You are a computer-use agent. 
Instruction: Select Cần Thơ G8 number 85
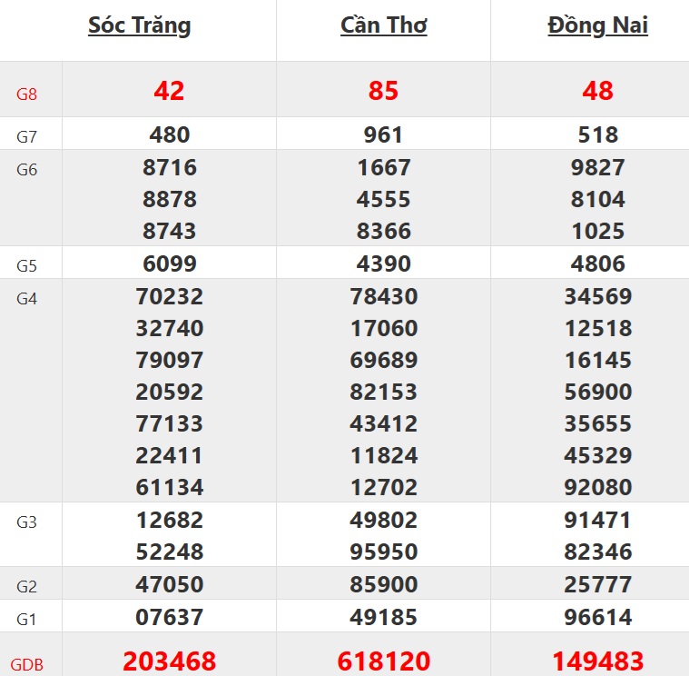(x=383, y=91)
